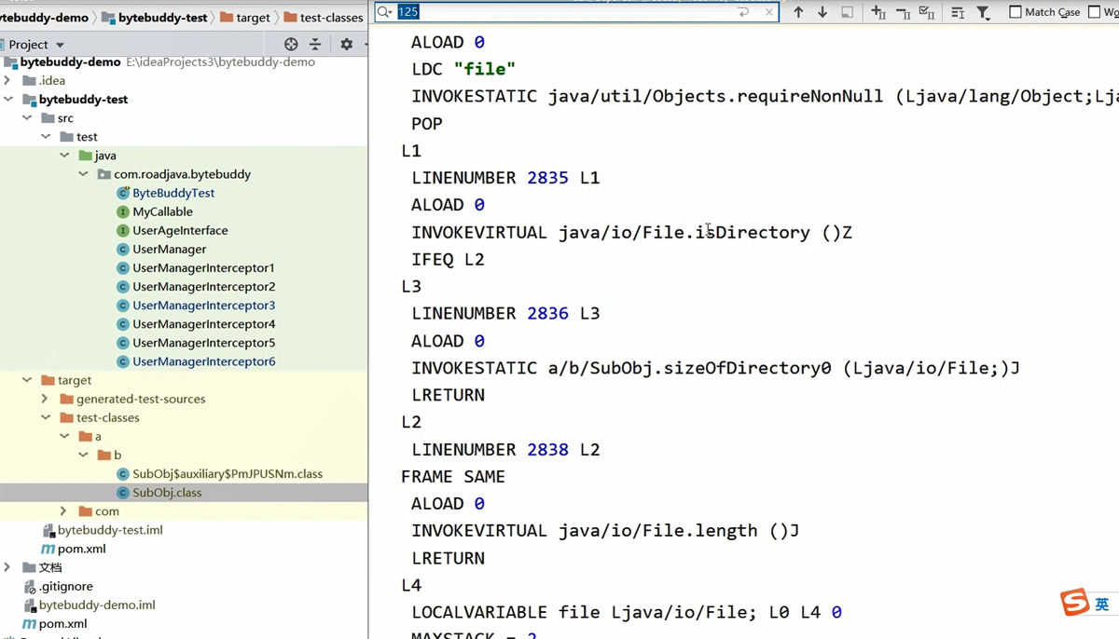1119x639 pixels.
Task: Click the Find All/Open in window icon
Action: click(x=847, y=12)
